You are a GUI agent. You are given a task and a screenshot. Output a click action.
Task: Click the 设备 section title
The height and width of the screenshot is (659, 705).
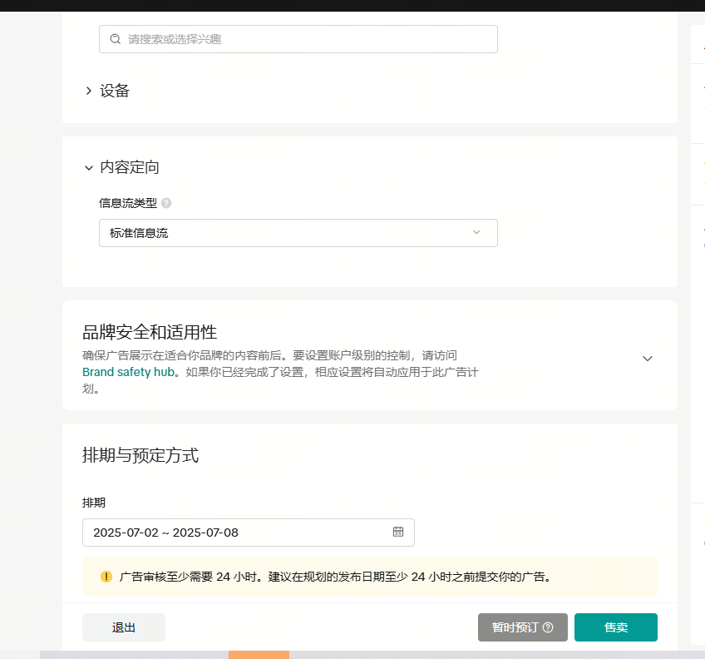[x=115, y=91]
